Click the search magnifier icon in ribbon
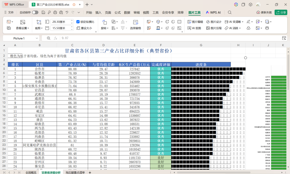 pyautogui.click(x=230, y=12)
